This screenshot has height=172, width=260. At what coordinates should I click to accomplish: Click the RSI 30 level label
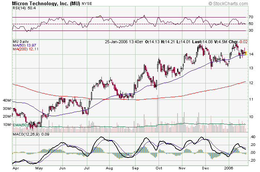(251, 30)
